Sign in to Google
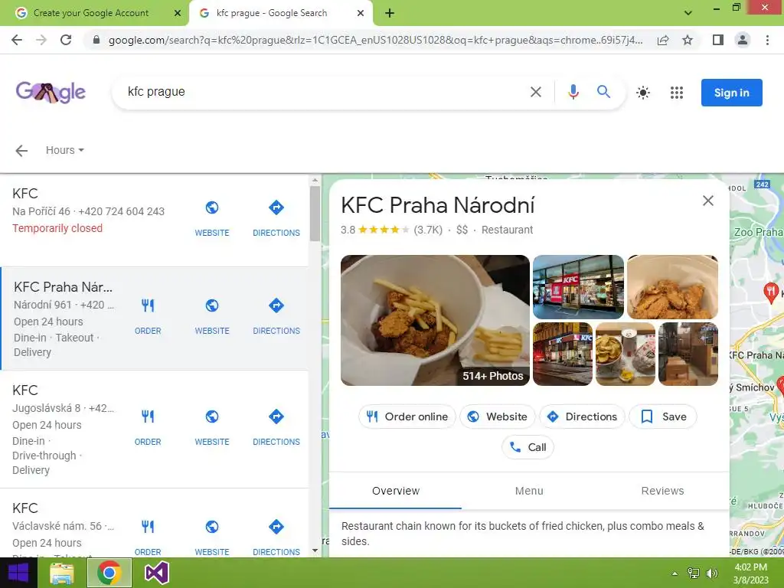784x588 pixels. click(x=731, y=93)
